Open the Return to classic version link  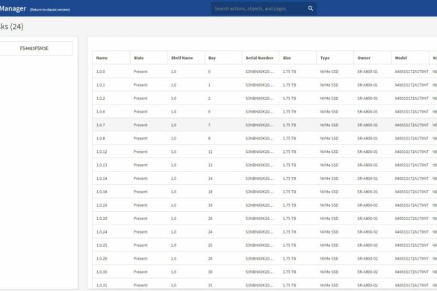pos(50,10)
